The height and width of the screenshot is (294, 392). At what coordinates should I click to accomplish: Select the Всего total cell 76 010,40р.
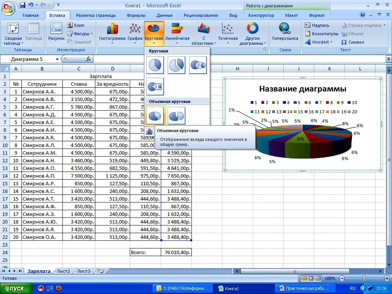pyautogui.click(x=176, y=253)
